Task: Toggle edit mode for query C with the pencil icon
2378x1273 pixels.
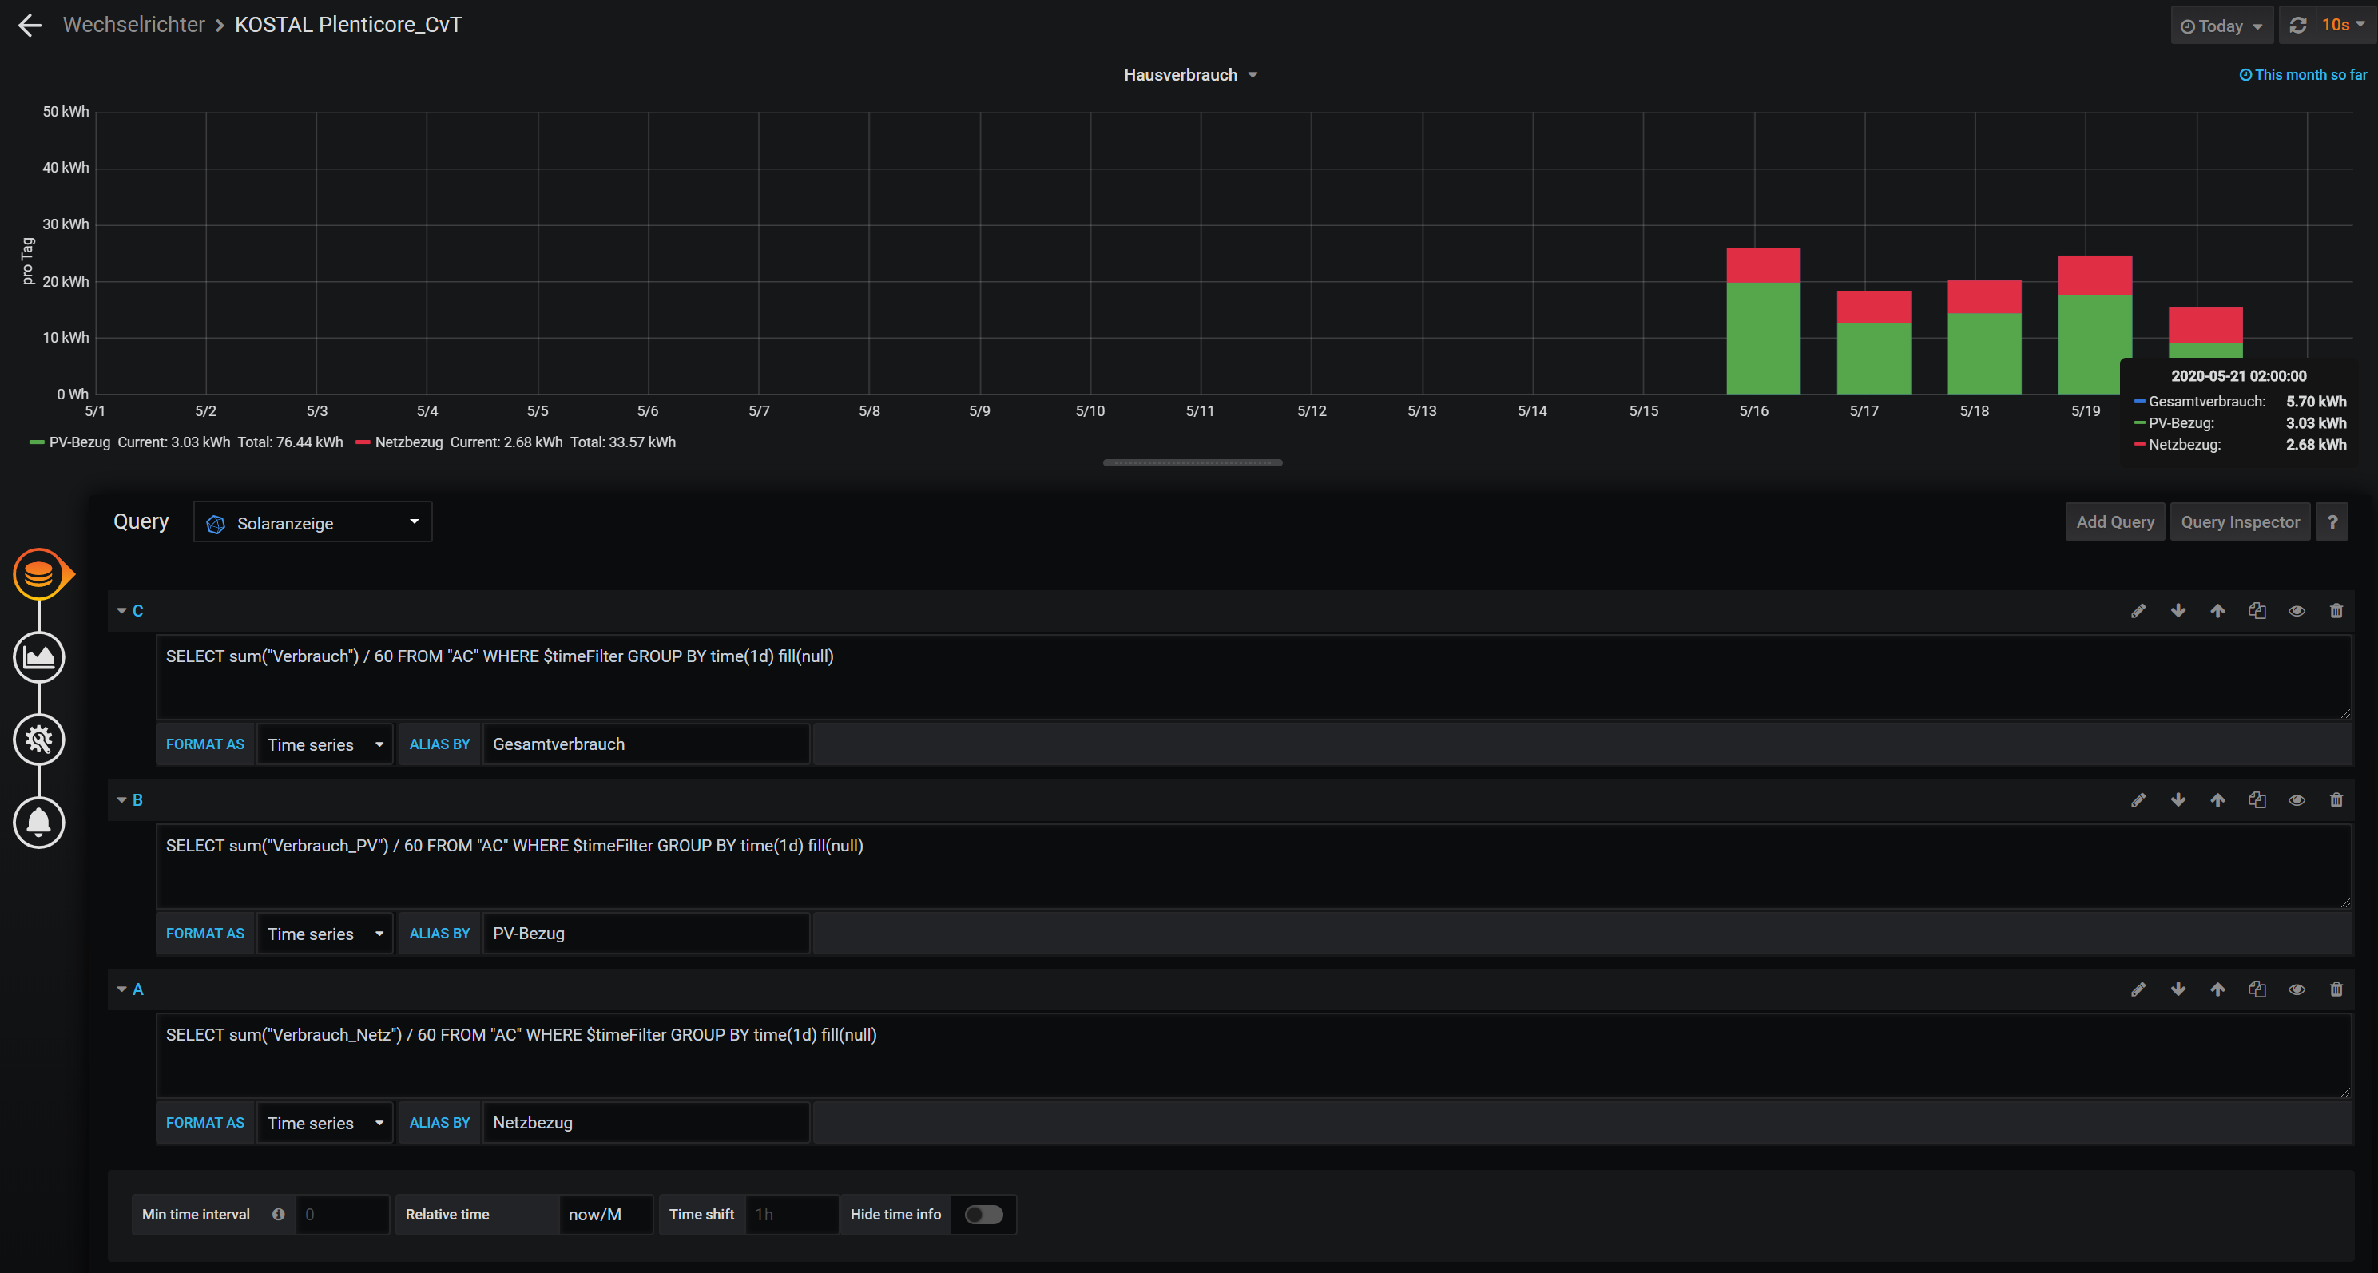Action: tap(2138, 611)
